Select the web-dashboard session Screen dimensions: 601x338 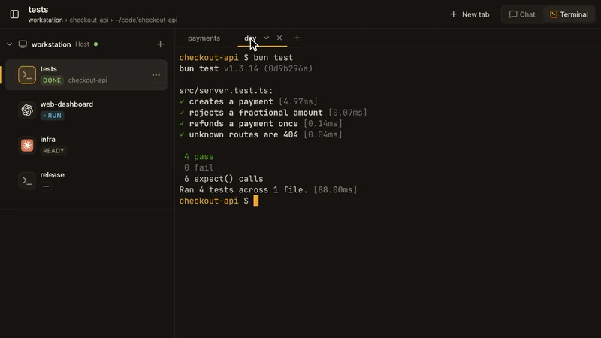click(x=86, y=110)
